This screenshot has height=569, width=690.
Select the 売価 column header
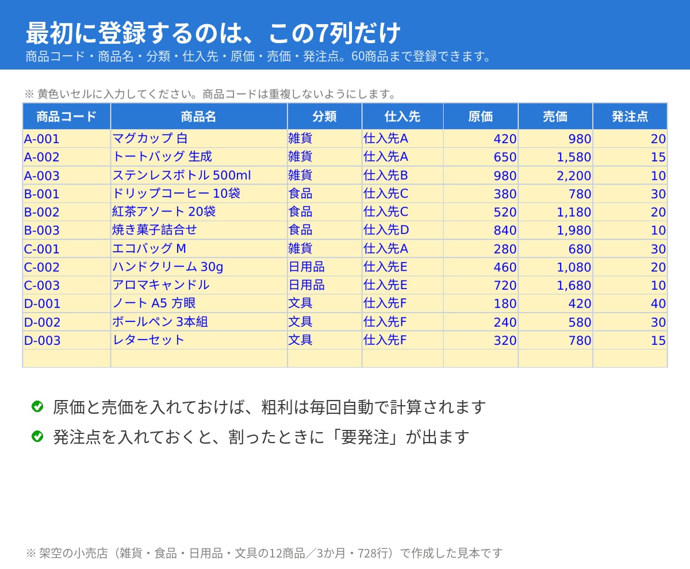[555, 116]
